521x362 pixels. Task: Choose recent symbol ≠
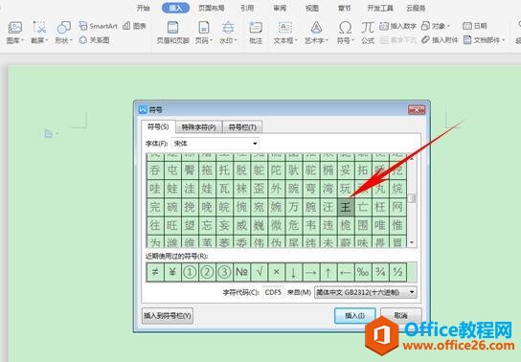tap(155, 272)
